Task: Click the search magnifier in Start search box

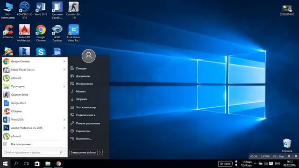Action: (x=61, y=153)
